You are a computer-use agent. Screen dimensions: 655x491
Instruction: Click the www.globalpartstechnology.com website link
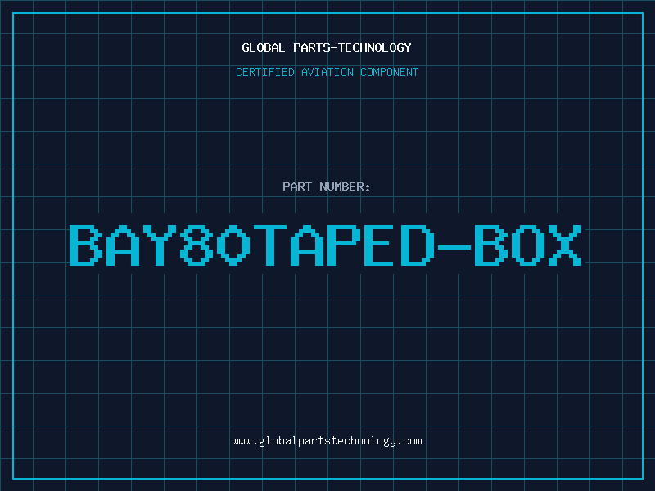pyautogui.click(x=327, y=441)
